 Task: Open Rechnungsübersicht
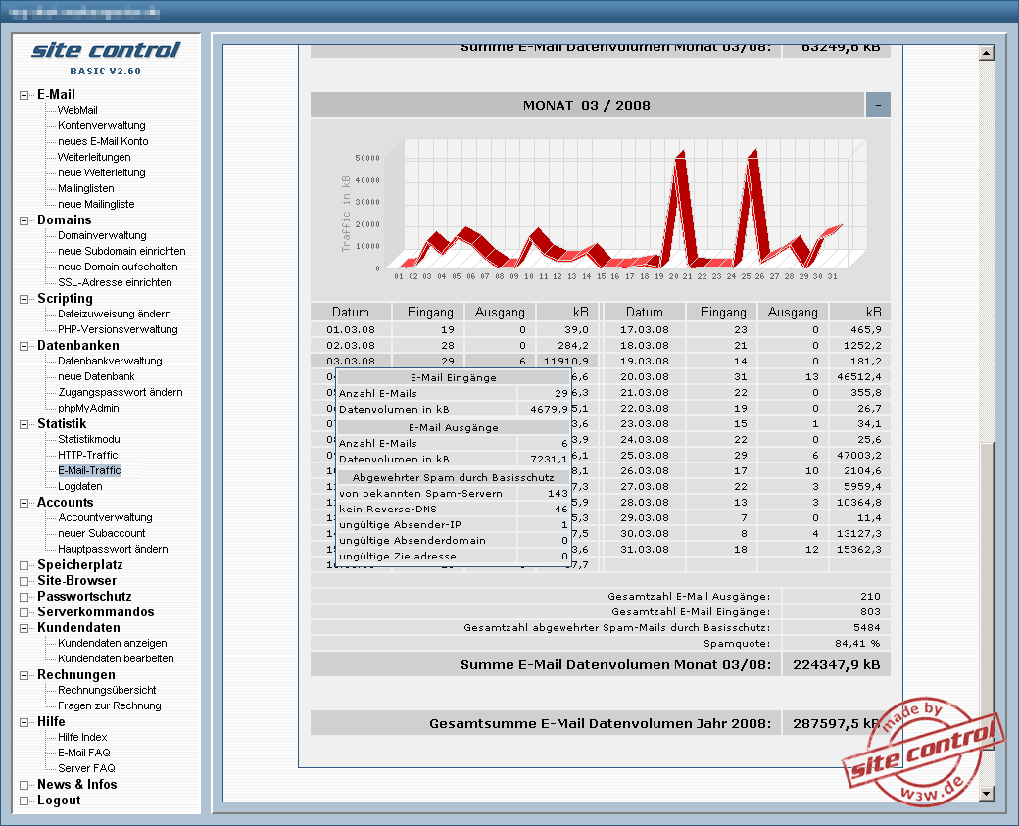(107, 690)
